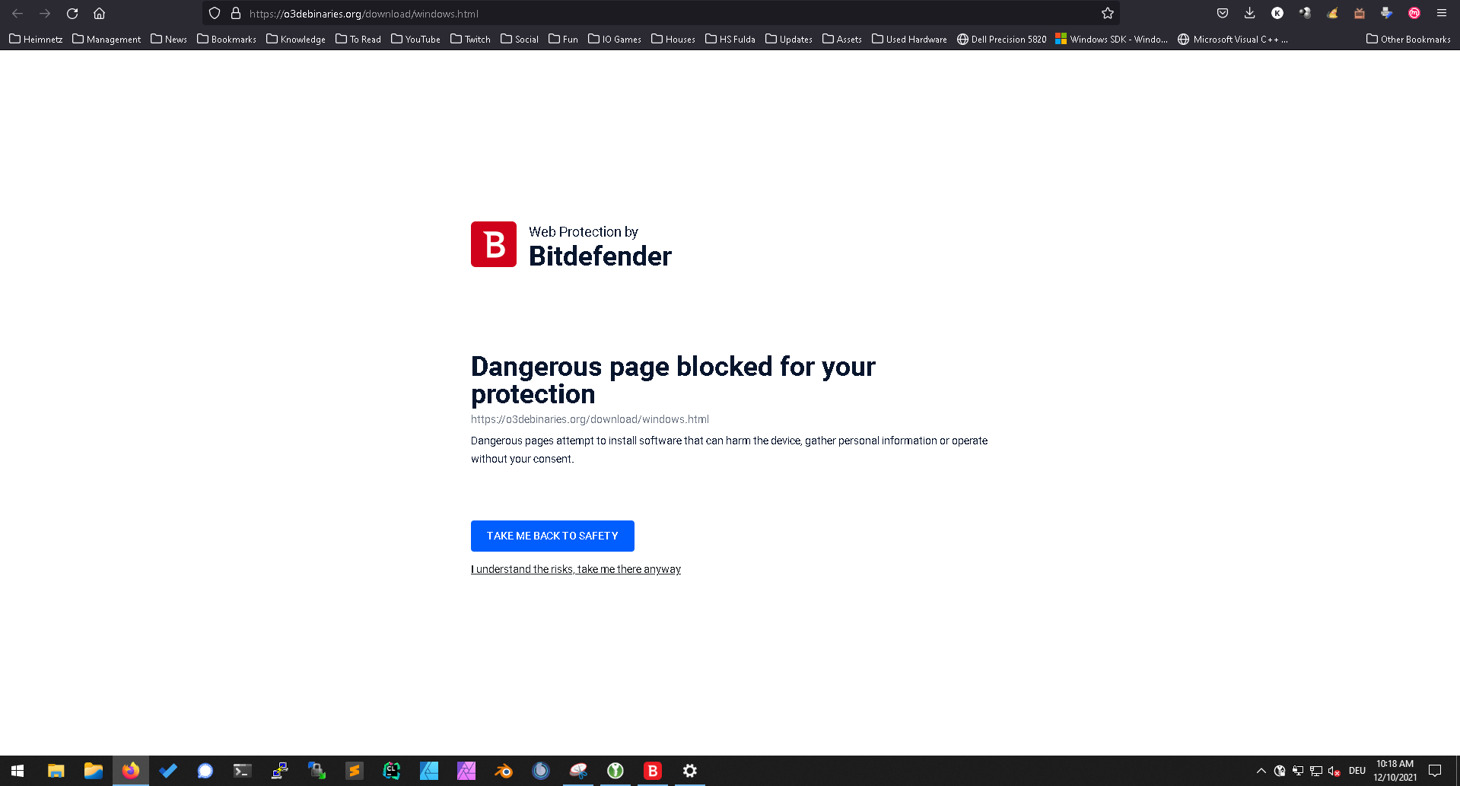The image size is (1460, 786).
Task: Open the Firefox application menu
Action: coord(1441,13)
